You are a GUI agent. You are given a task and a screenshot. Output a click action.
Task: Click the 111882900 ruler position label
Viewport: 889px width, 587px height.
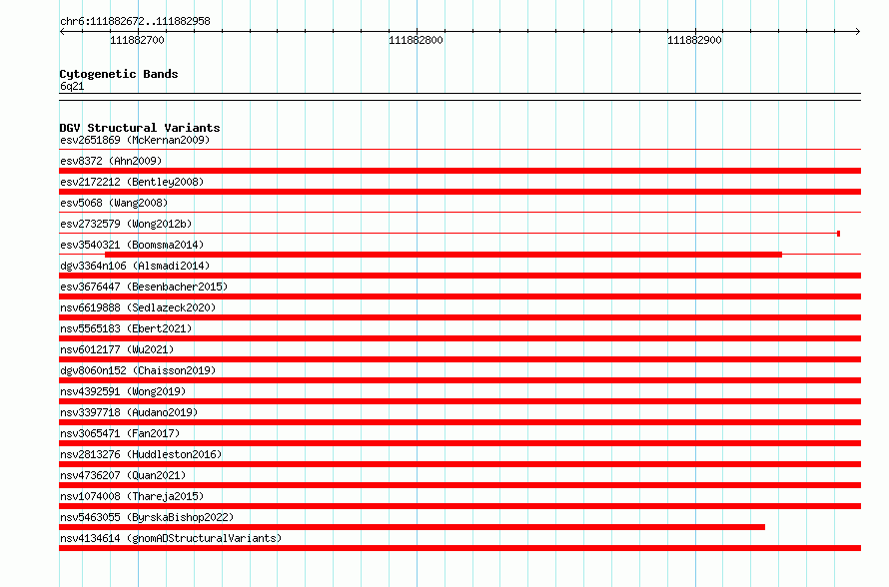pyautogui.click(x=694, y=40)
